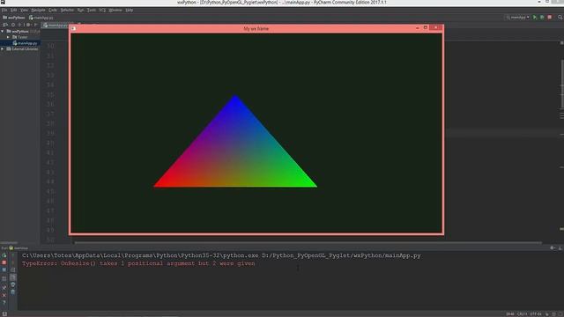Open Project panel settings gear
The width and height of the screenshot is (564, 317).
pyautogui.click(x=28, y=25)
